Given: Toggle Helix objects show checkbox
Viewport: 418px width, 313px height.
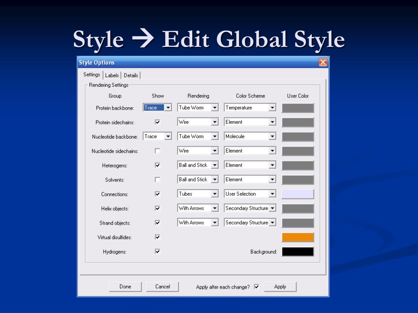Looking at the screenshot, I should (158, 208).
